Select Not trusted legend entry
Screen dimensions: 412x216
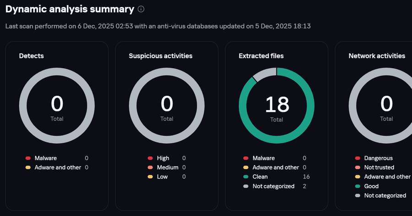point(379,167)
